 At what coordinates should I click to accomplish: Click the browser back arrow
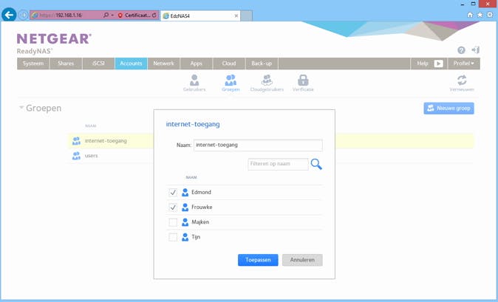[9, 15]
